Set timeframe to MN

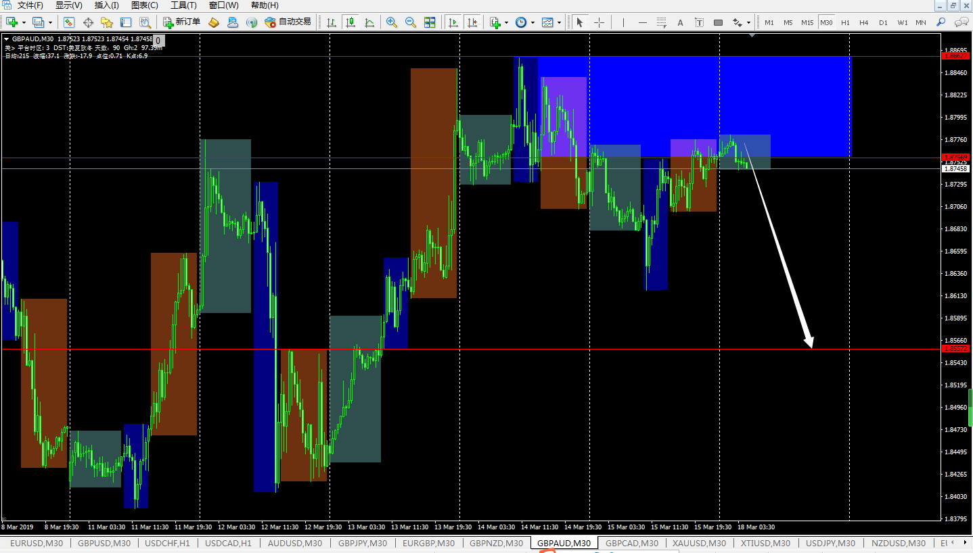(x=921, y=22)
